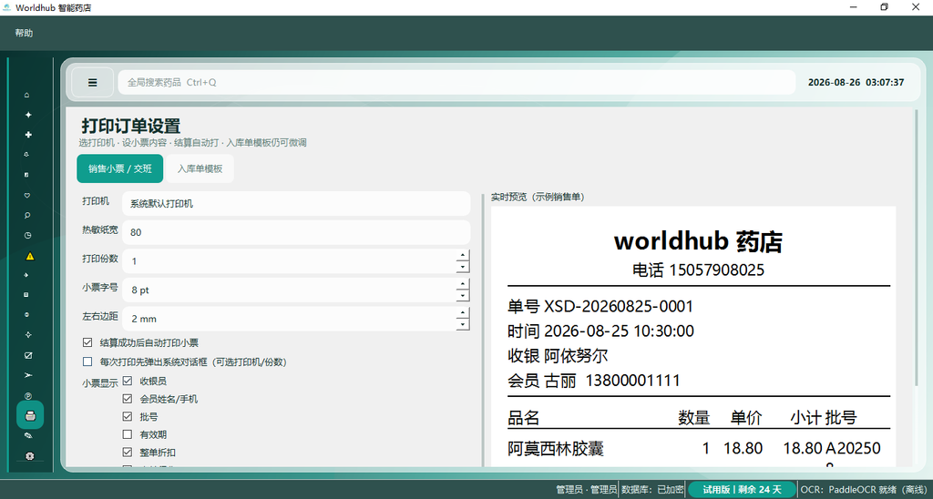Open the heart icon in the sidebar
The image size is (933, 499).
(x=27, y=195)
